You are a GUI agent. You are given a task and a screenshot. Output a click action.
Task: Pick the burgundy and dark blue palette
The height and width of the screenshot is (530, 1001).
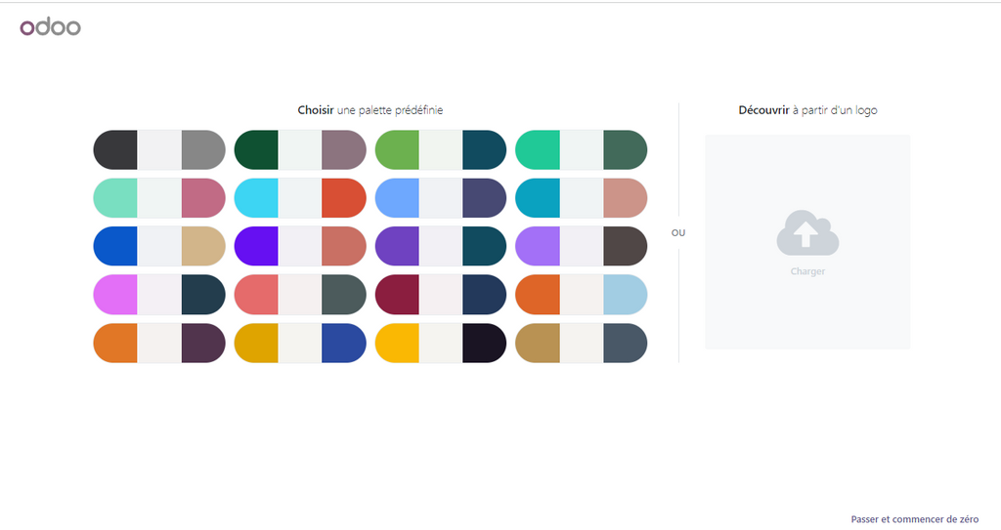point(441,294)
